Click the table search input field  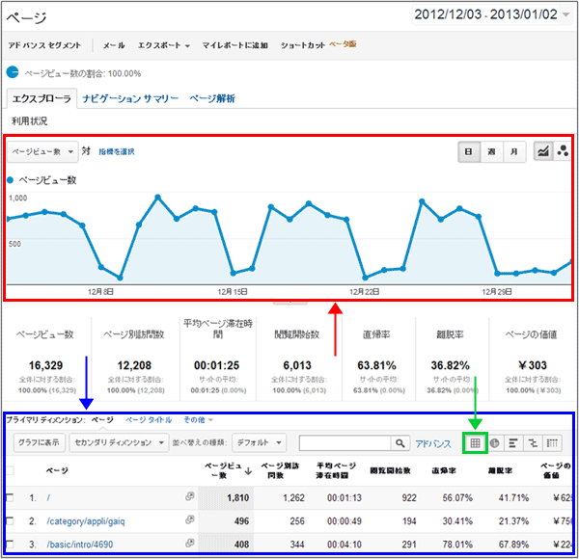tap(344, 443)
